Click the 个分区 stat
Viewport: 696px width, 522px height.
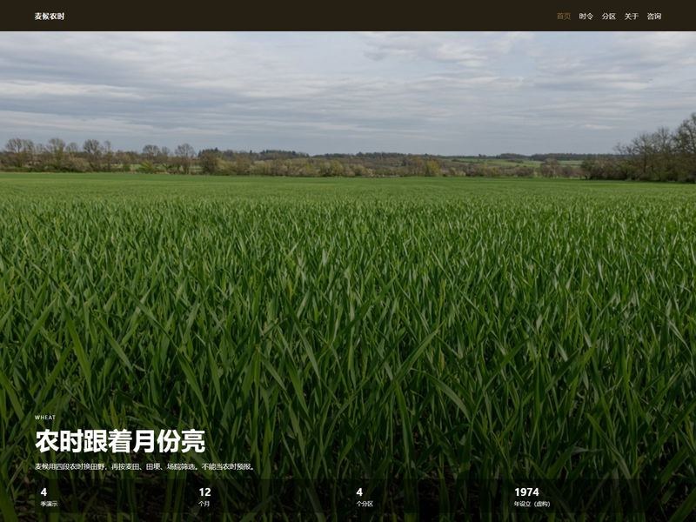(x=365, y=497)
